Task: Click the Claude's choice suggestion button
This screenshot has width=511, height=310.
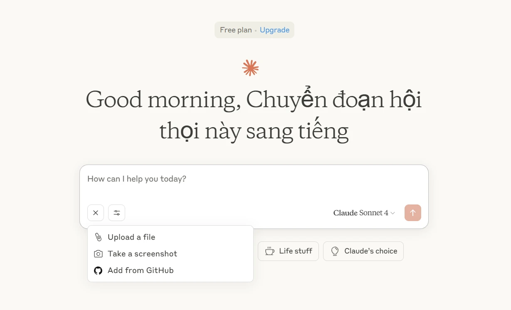Action: coord(363,251)
